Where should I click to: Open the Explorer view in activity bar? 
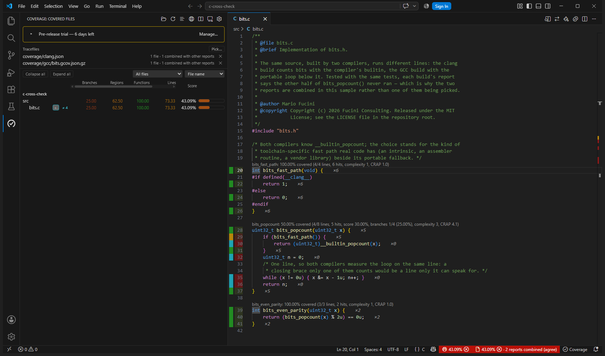point(11,21)
